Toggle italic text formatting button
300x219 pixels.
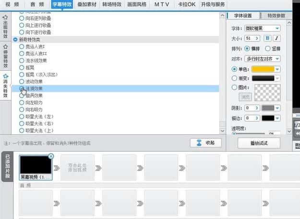[x=277, y=38]
